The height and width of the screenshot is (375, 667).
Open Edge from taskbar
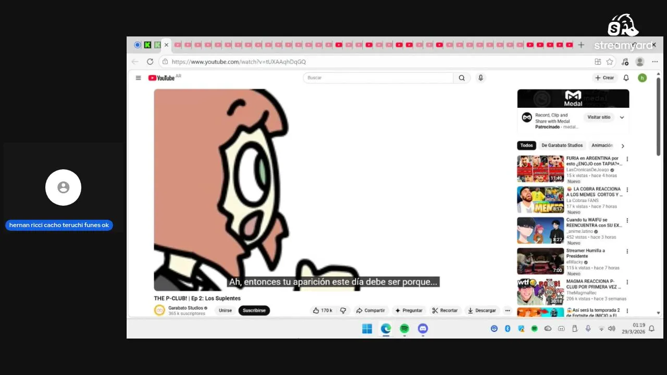(386, 329)
